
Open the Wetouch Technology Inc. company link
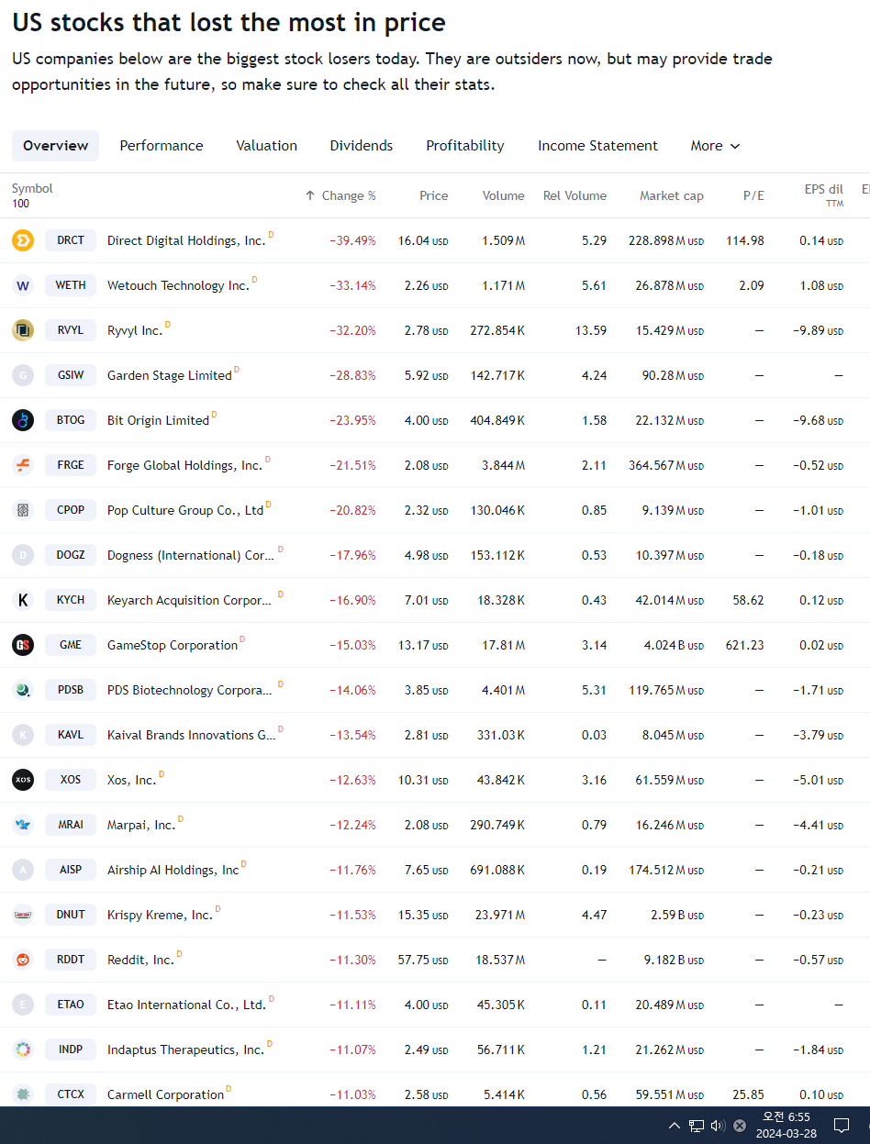coord(178,285)
